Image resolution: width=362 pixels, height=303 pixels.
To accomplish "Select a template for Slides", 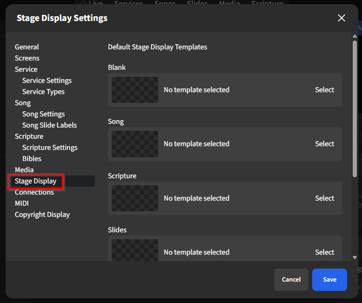I will coord(325,252).
